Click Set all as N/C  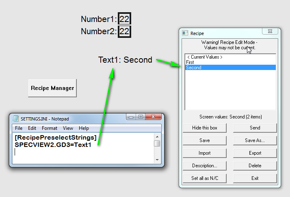tap(205, 178)
